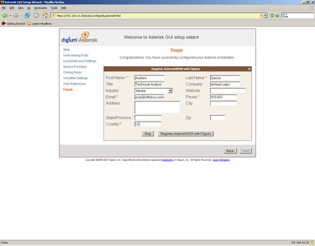Screen dimensions: 315x246
Task: Click the Digium Asterisk logo
Action: (x=79, y=37)
